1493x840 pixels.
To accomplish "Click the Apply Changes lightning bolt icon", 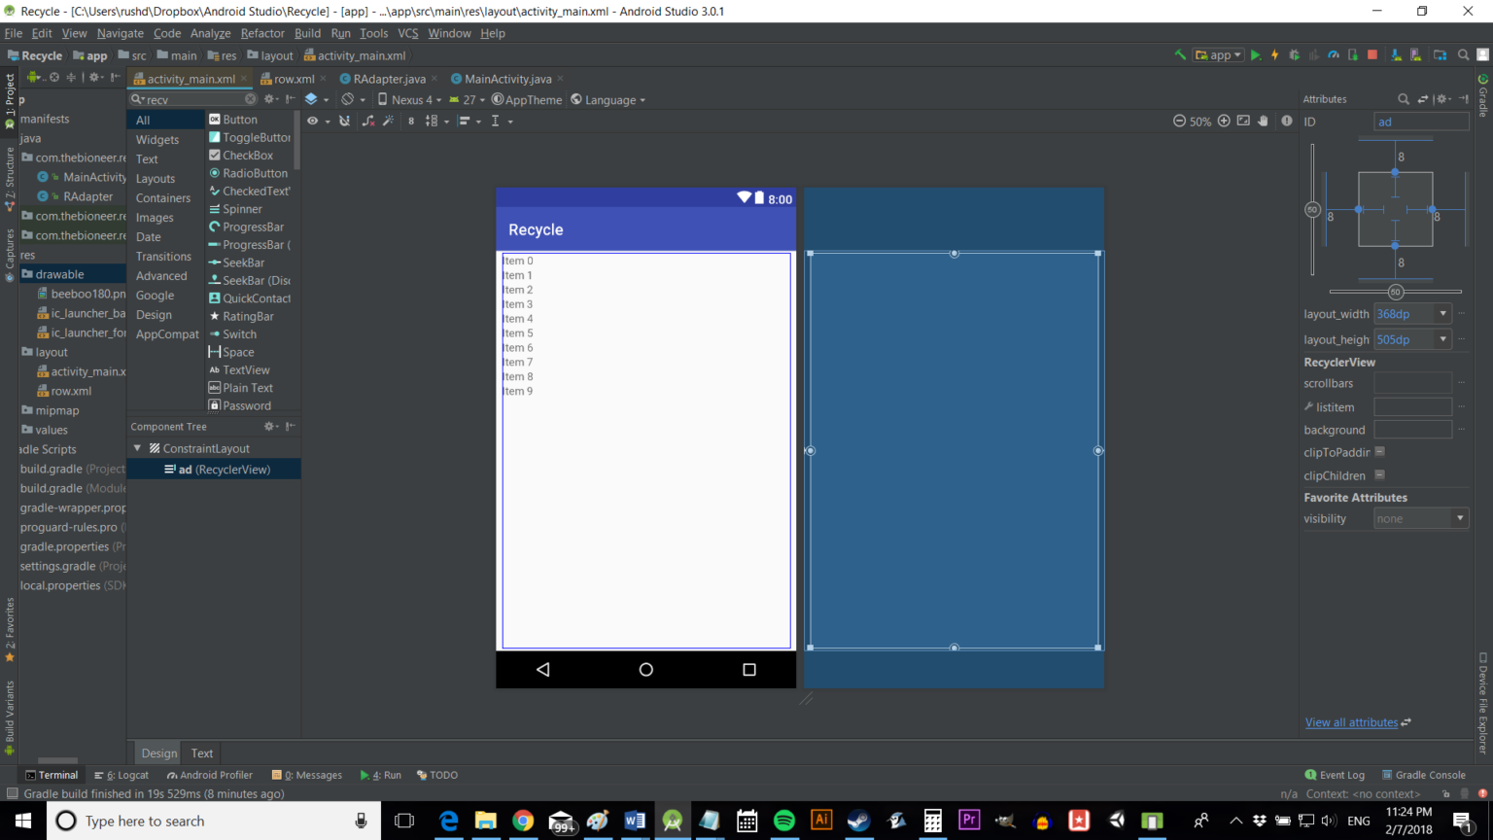I will (x=1274, y=55).
